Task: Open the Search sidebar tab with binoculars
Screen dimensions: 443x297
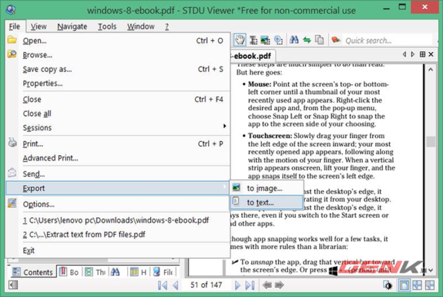Action: [115, 272]
